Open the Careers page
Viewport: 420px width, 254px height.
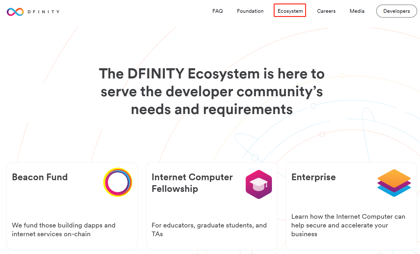(326, 11)
